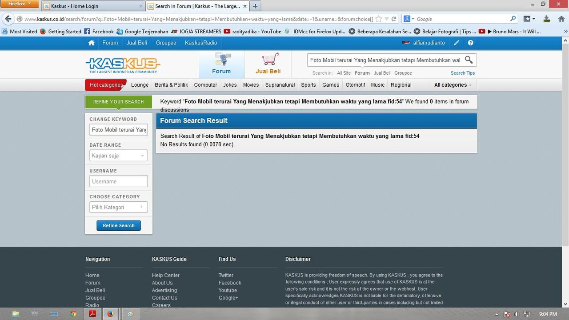Open the Search Tips link
The width and height of the screenshot is (569, 320).
(x=463, y=73)
